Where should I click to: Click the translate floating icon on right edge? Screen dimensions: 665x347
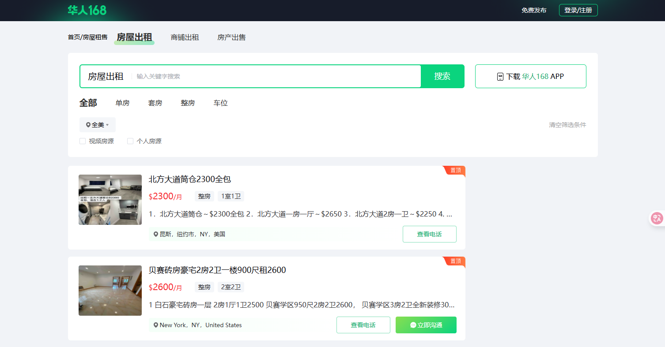657,218
